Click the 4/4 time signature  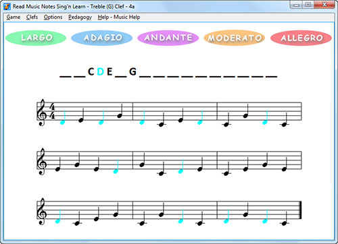pyautogui.click(x=52, y=111)
